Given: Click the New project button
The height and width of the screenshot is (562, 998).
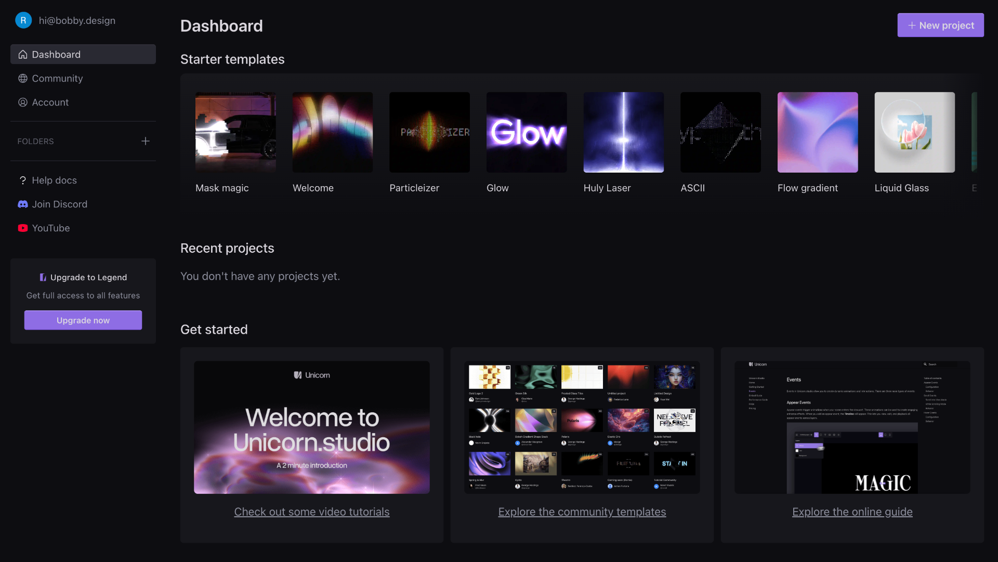Looking at the screenshot, I should coord(940,25).
